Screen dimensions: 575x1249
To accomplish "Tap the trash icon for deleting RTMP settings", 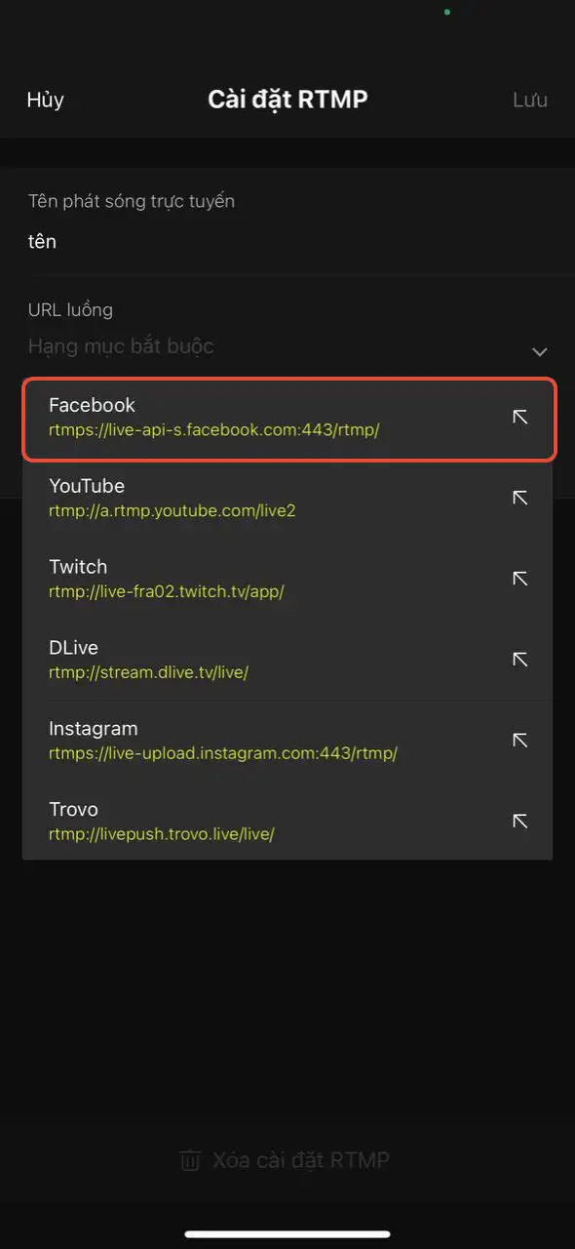I will pos(190,1160).
